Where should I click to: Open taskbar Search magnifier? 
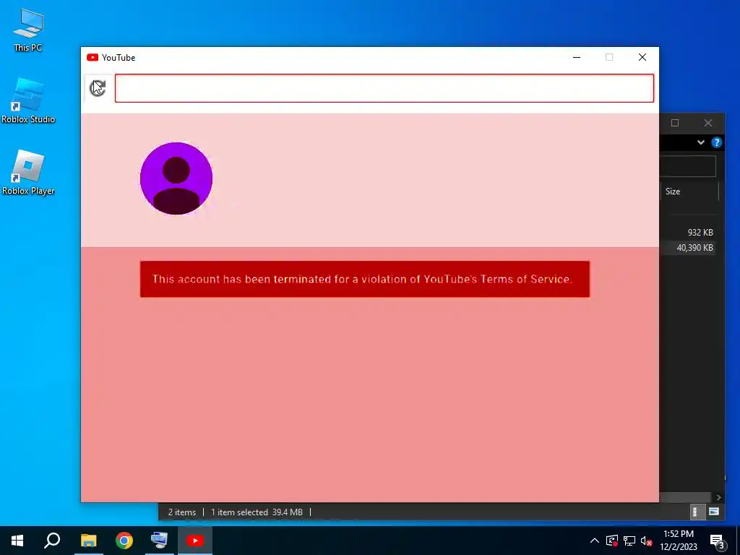52,541
